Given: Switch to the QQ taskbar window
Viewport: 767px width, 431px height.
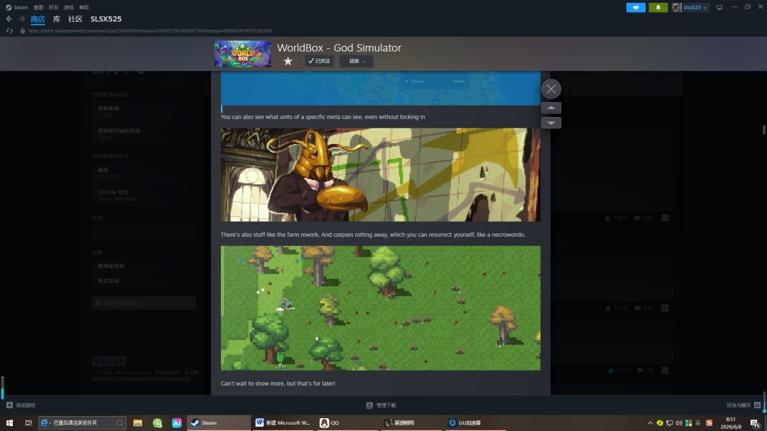Looking at the screenshot, I should click(347, 422).
